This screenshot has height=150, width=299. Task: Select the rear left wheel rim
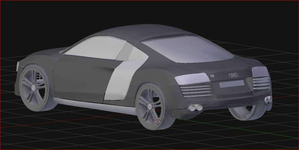[x=149, y=106]
